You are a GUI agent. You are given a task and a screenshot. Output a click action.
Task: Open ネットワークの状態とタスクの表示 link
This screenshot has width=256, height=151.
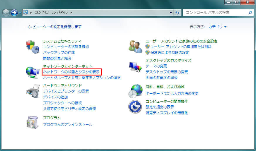pos(71,72)
